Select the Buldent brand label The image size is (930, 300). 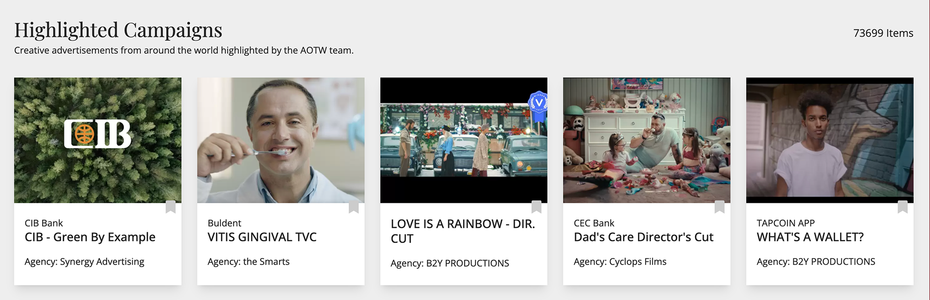click(x=224, y=223)
